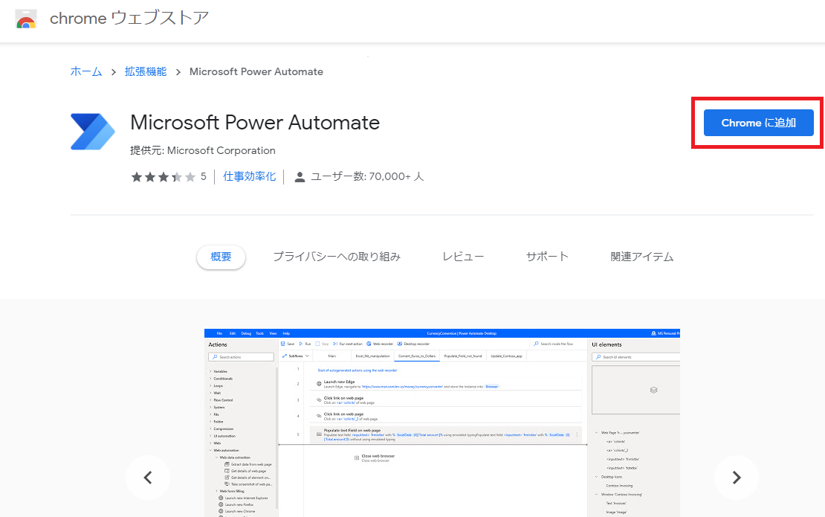Advance to the next screenshot with right arrow
This screenshot has width=825, height=517.
click(736, 477)
